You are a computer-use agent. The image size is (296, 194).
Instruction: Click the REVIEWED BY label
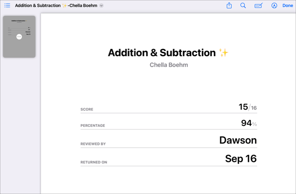(x=93, y=144)
